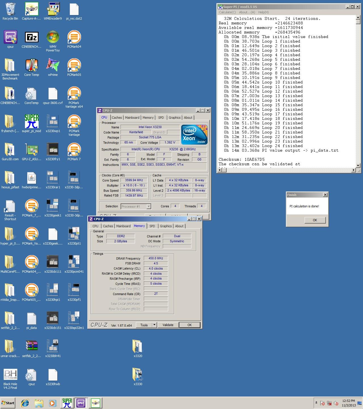Click the leftmost red-X notification tray icon
363x409 pixels.
[x=322, y=403]
